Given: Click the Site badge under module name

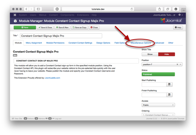Looking at the screenshot, I should (15, 55).
